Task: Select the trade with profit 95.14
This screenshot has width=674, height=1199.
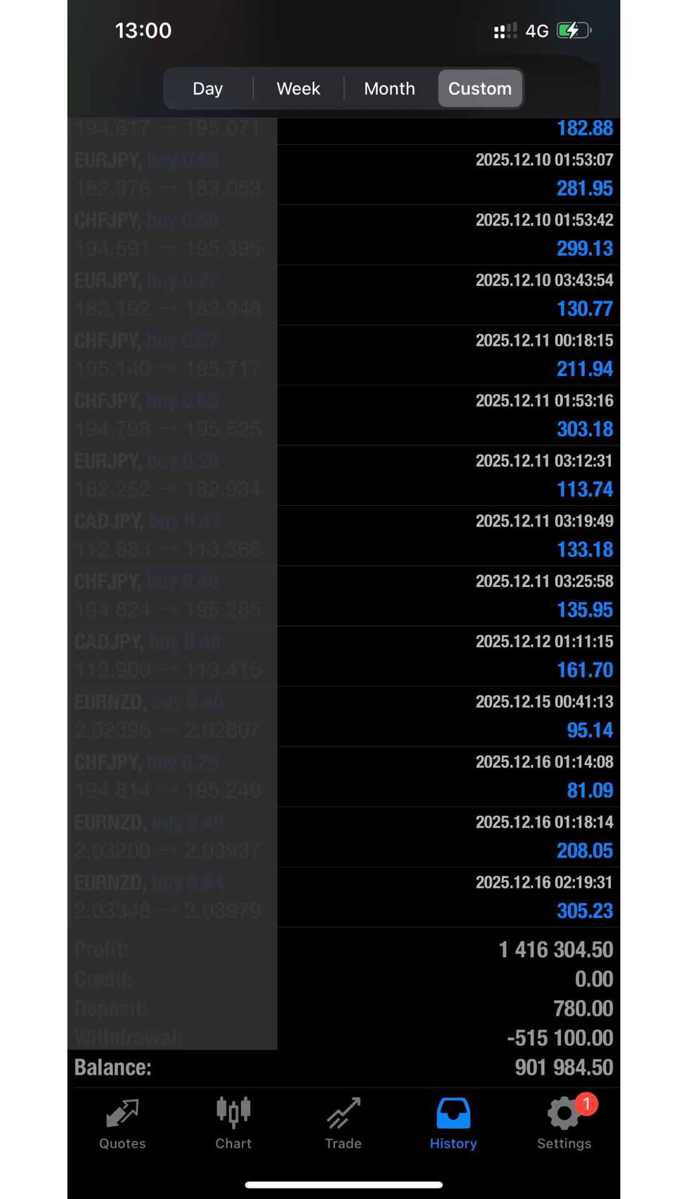Action: (448, 716)
